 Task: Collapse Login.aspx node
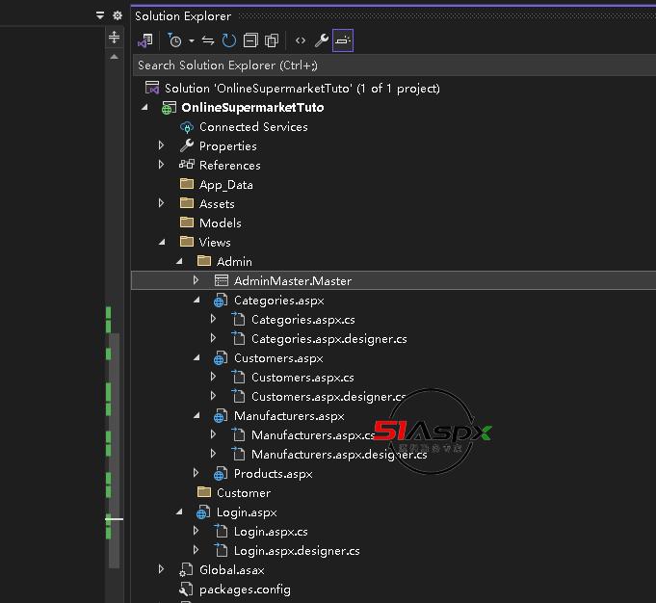tap(179, 511)
